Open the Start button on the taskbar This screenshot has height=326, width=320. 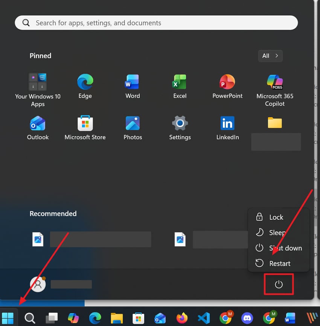coord(8,317)
